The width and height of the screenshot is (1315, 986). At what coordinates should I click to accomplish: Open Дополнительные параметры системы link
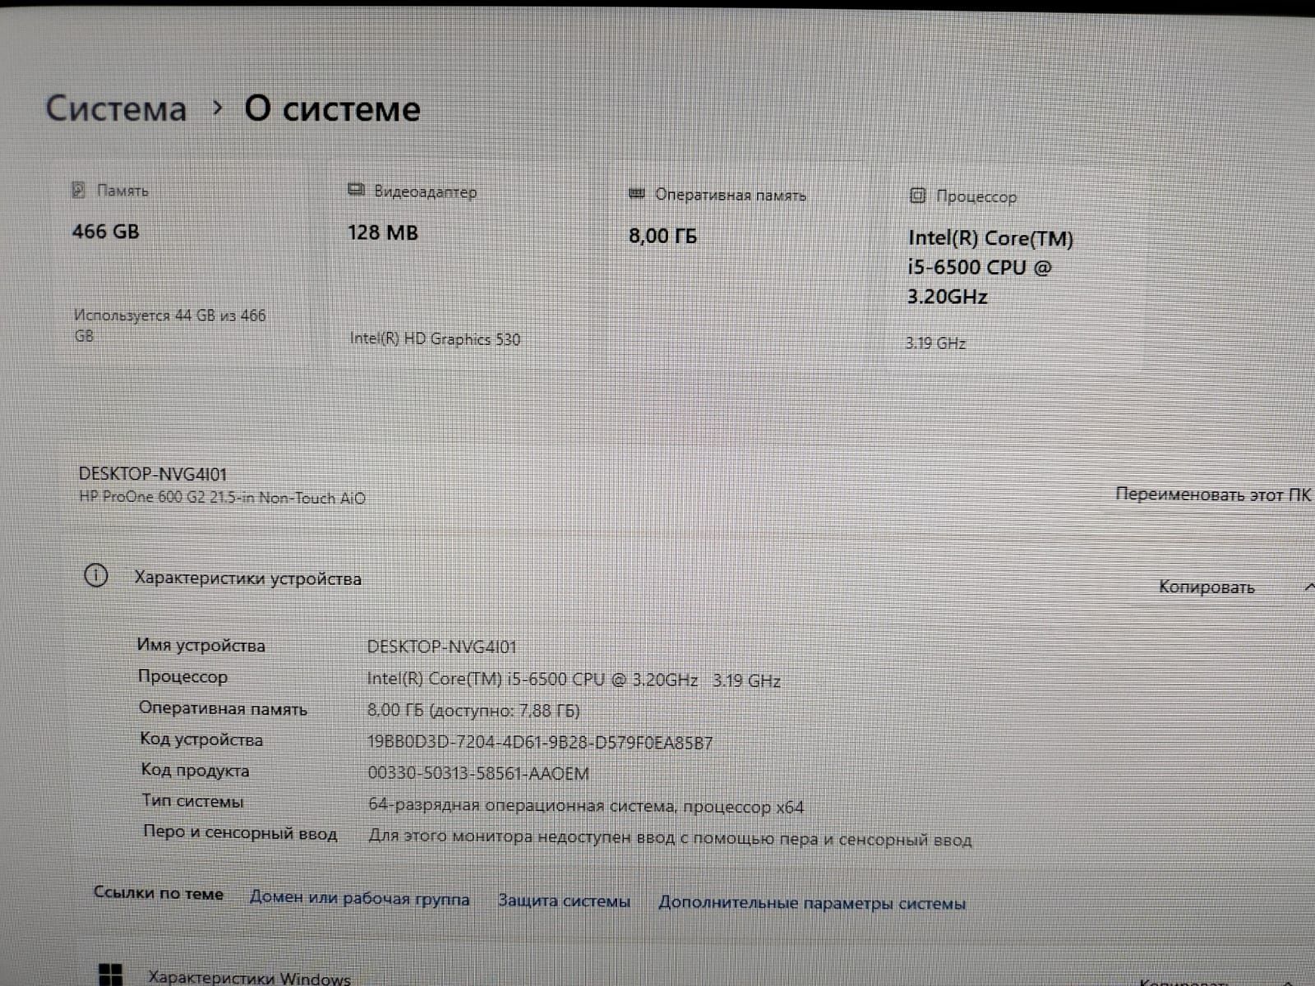812,903
